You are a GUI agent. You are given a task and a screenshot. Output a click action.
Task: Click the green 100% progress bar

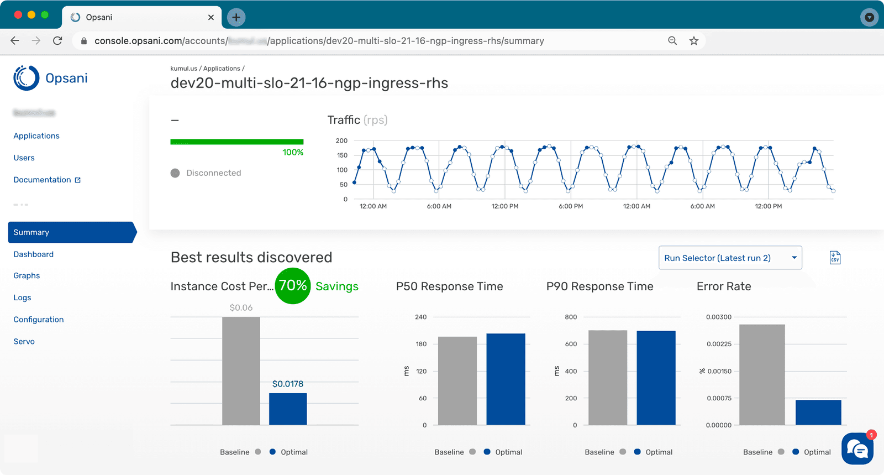point(236,142)
